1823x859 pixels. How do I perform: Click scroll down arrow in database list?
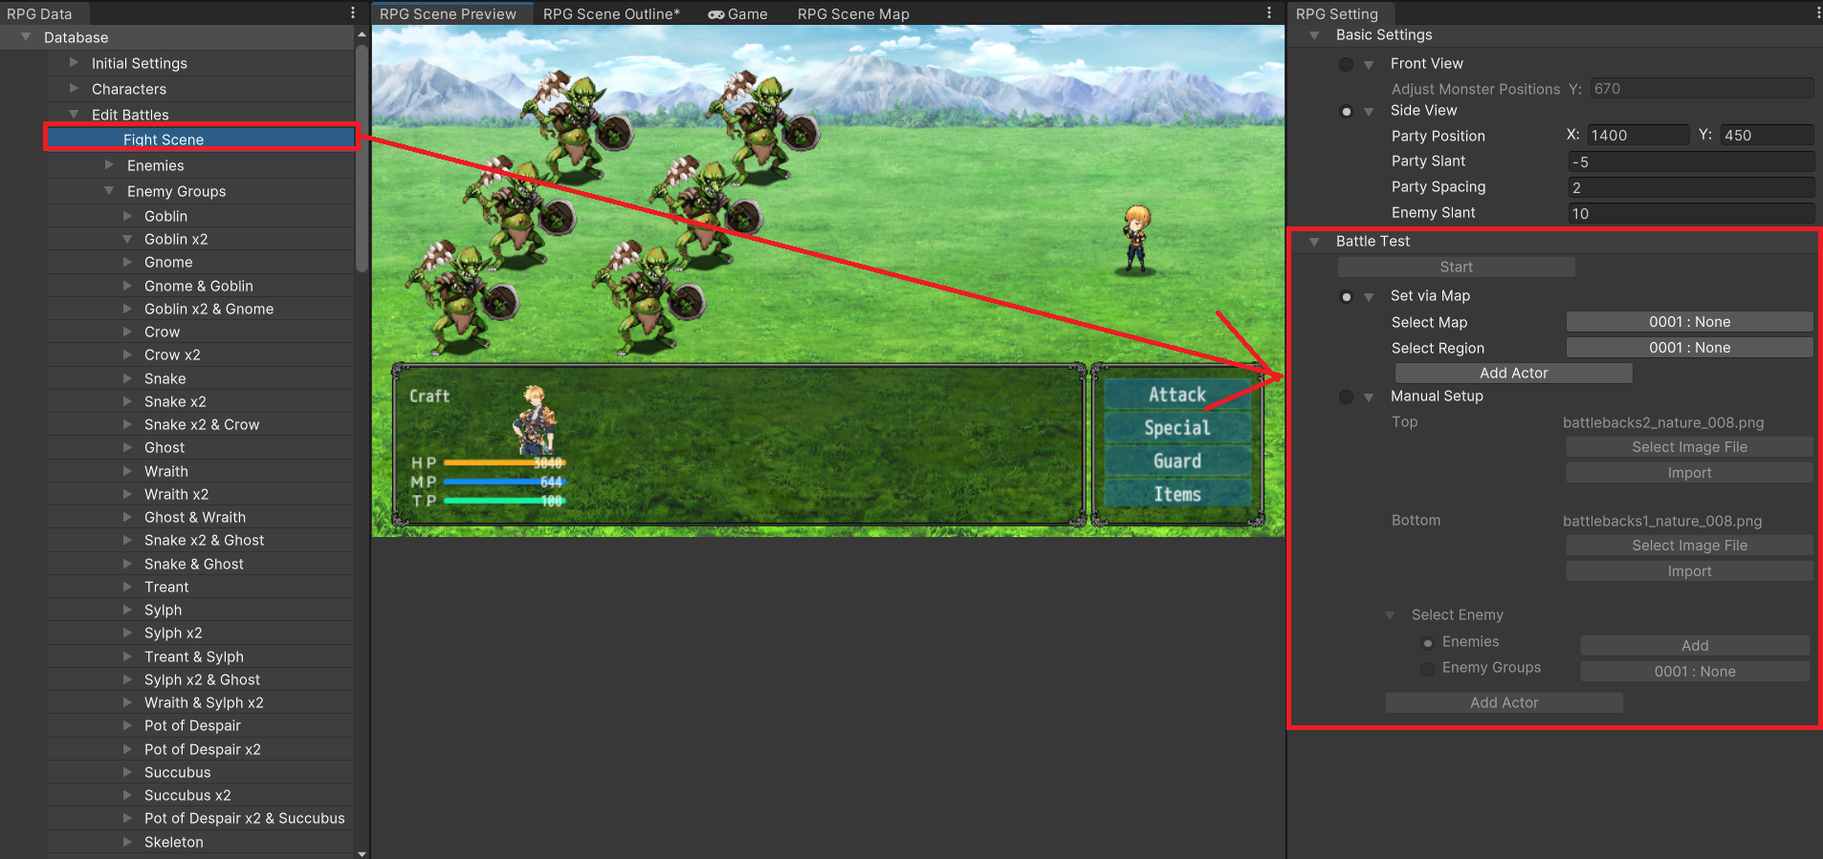(x=362, y=853)
